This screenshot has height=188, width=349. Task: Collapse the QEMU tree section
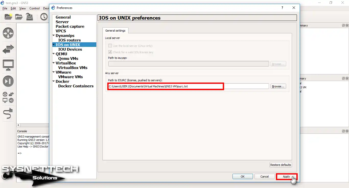coord(54,54)
